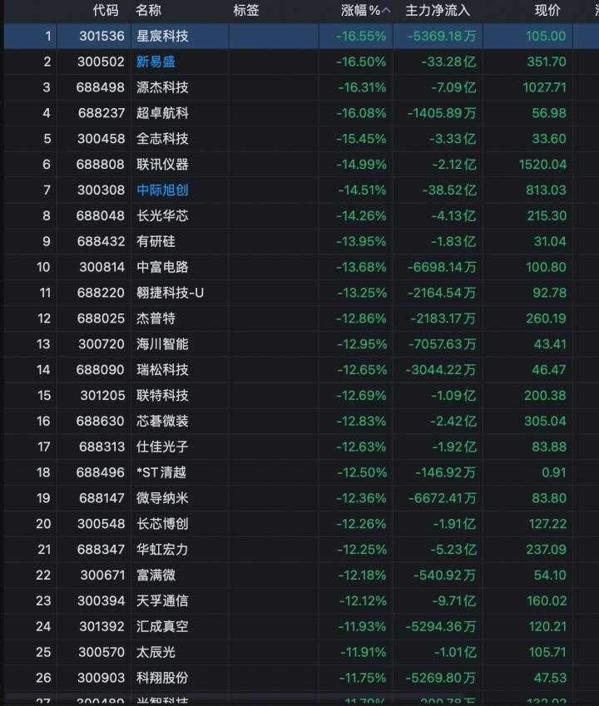Select stock code 688048
This screenshot has height=706, width=599.
click(101, 215)
